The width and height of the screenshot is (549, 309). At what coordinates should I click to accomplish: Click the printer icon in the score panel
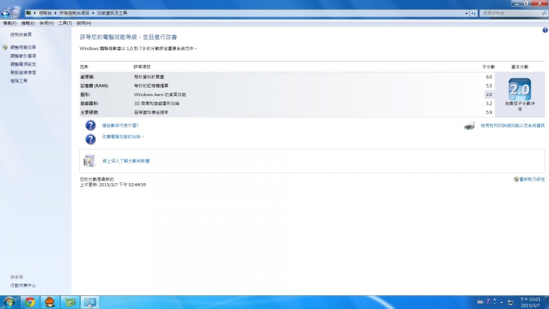tap(470, 125)
